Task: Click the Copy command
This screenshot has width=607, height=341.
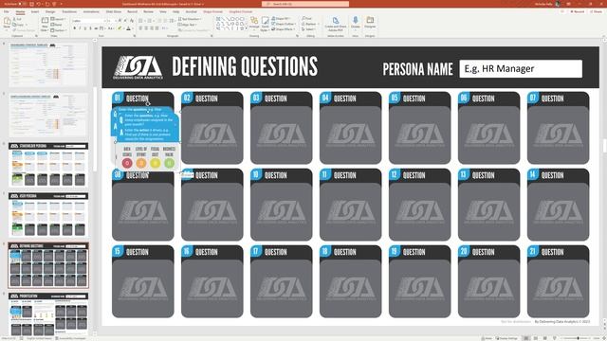Action: coord(19,25)
